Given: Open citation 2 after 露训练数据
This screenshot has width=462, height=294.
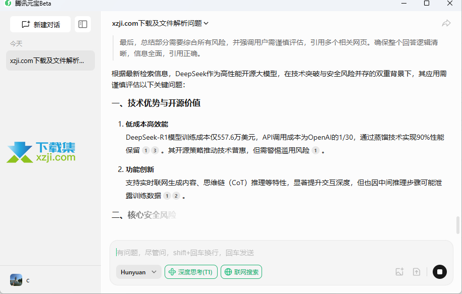Looking at the screenshot, I should (x=176, y=196).
